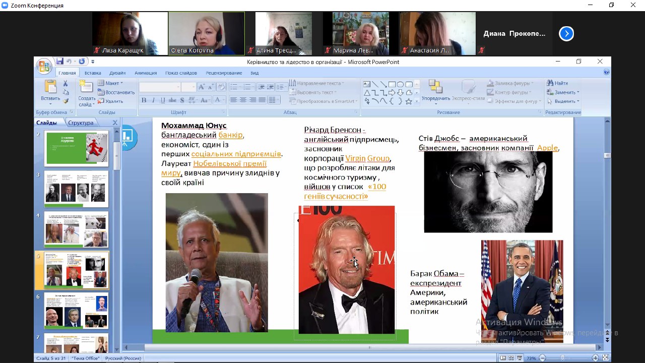Select slide 3 thumbnail in slides pane

coord(76,189)
